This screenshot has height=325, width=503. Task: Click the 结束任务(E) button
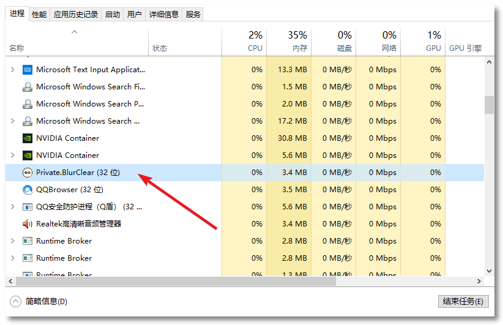tap(463, 302)
